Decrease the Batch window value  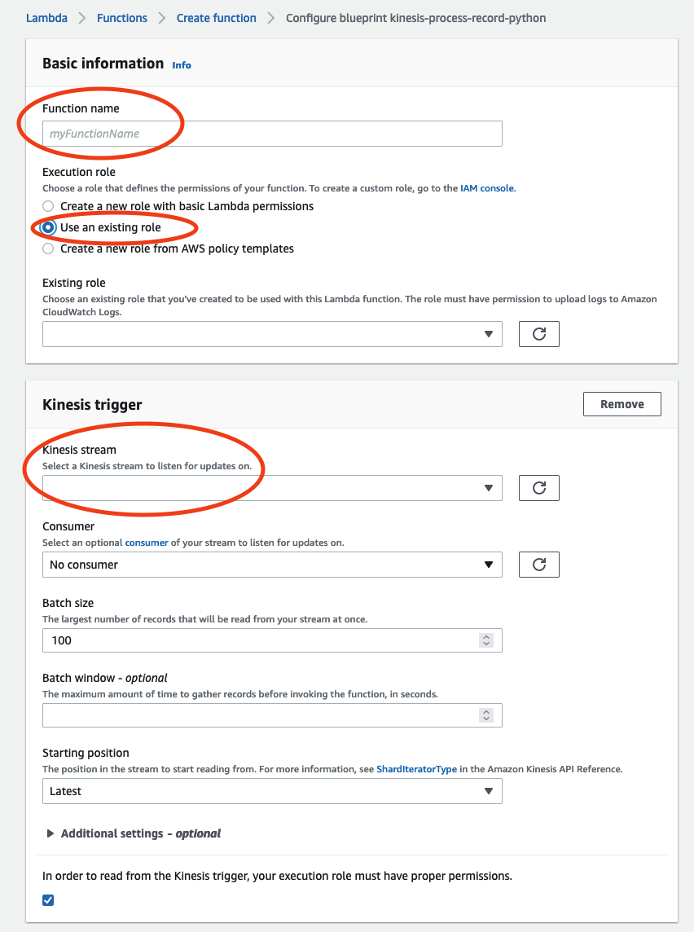tap(487, 719)
